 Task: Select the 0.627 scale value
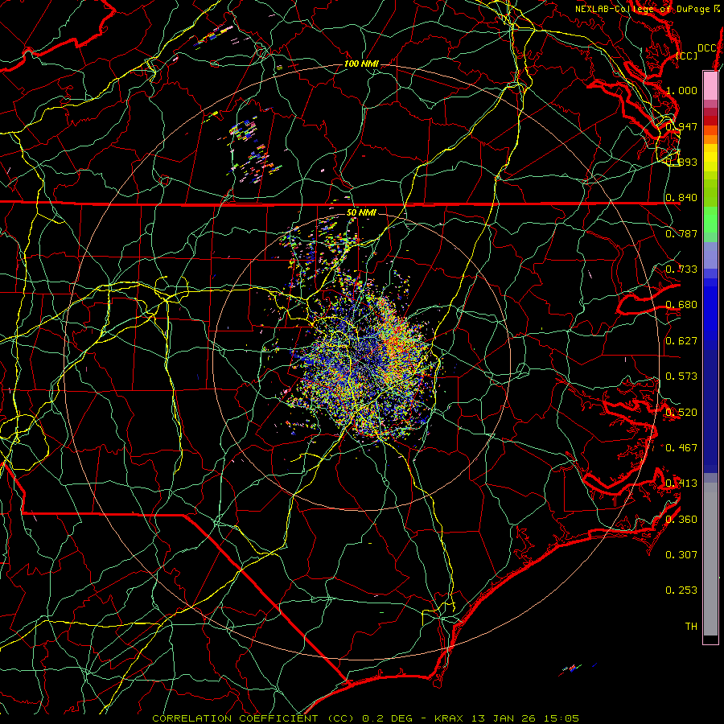tap(681, 341)
